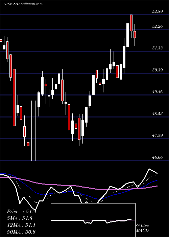169x237 pixels.
Task: Click inside the MACD inset chart box
Action: [93, 220]
